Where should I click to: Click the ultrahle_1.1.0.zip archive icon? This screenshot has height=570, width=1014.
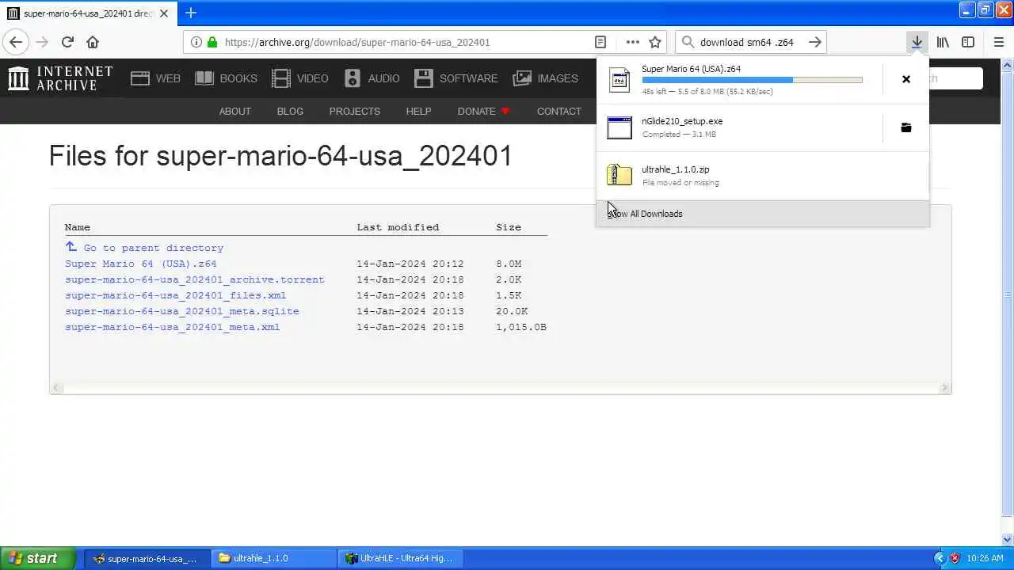pos(619,175)
